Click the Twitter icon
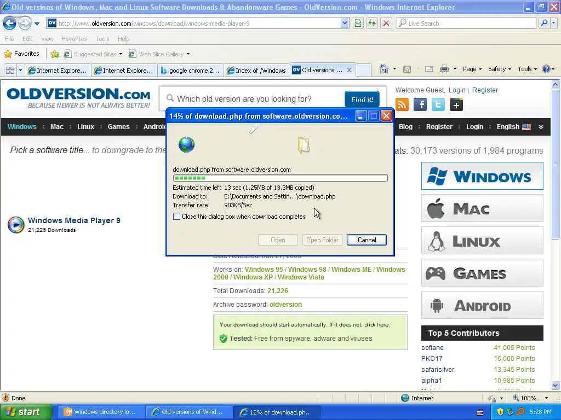 (x=438, y=104)
